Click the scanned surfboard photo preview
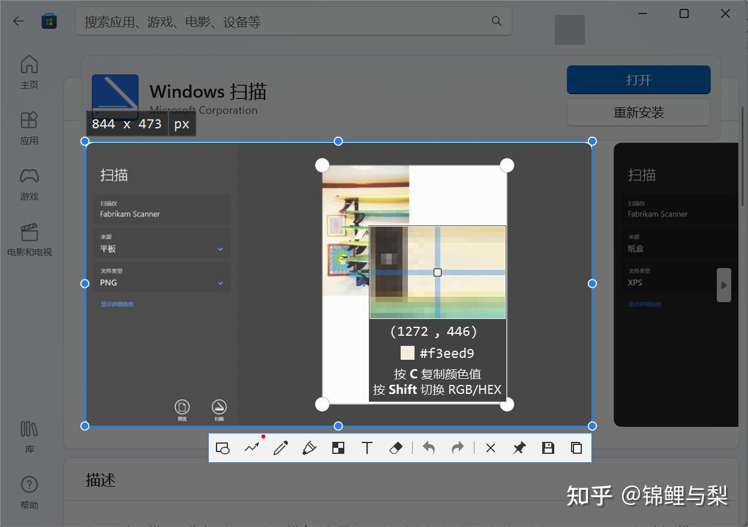748x527 pixels. pyautogui.click(x=366, y=231)
